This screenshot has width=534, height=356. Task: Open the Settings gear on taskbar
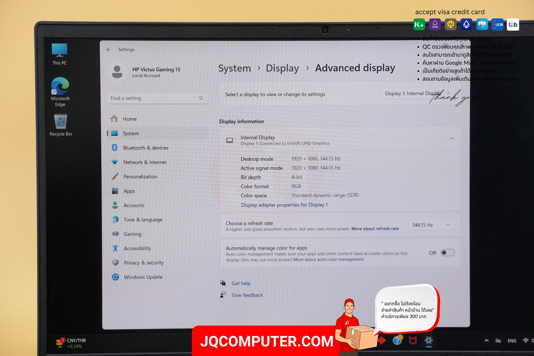click(429, 341)
